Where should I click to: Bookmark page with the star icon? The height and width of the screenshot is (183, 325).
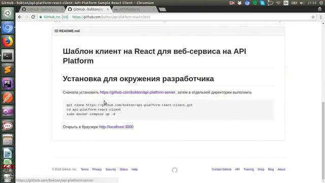click(313, 17)
